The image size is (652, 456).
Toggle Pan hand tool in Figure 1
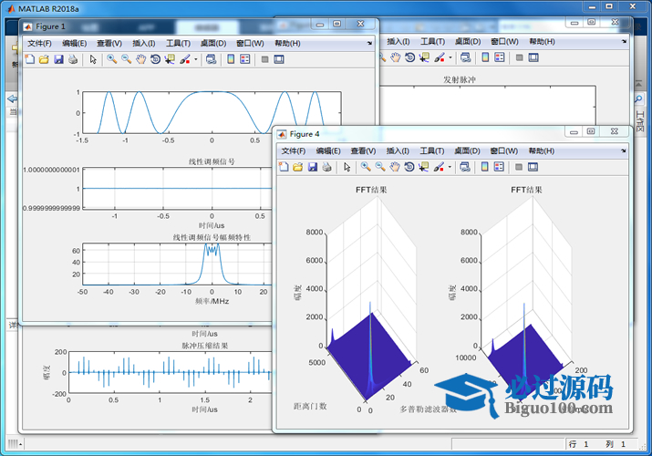coord(141,59)
